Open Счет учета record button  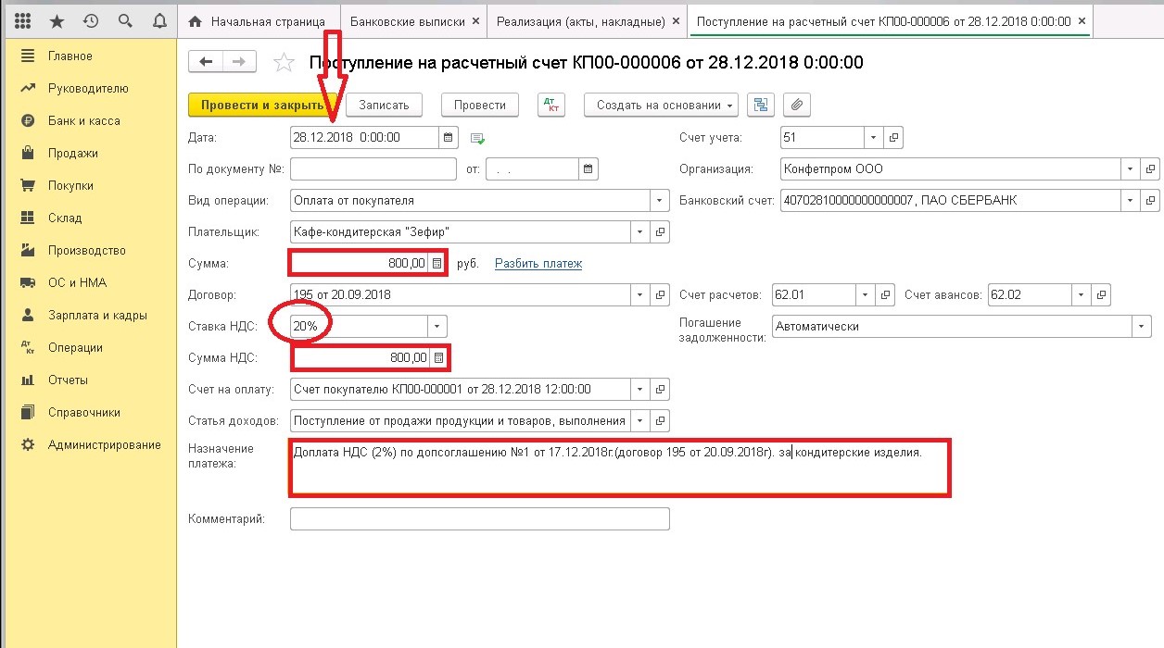(894, 137)
